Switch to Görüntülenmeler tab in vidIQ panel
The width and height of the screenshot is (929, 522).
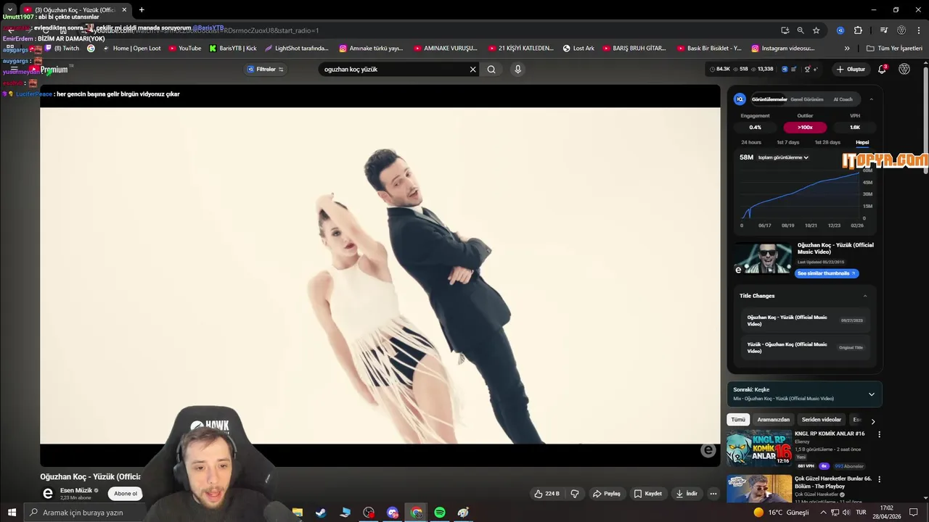click(769, 99)
